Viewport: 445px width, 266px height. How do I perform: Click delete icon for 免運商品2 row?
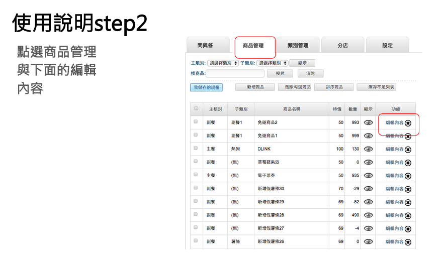[x=408, y=123]
